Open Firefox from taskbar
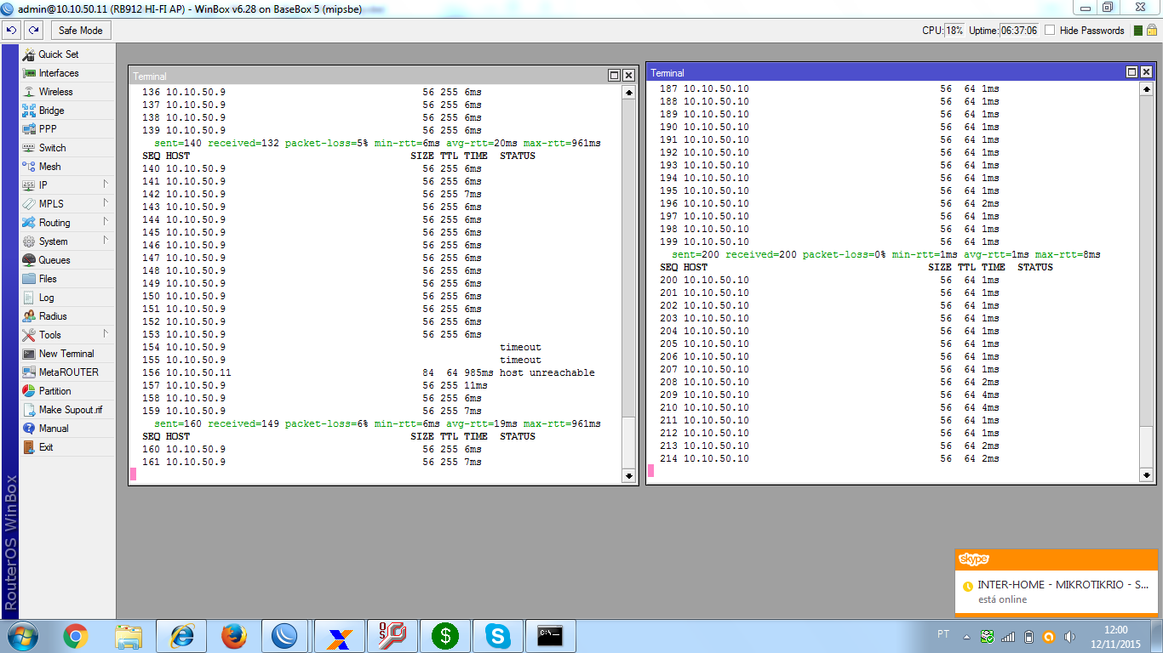The height and width of the screenshot is (653, 1163). tap(234, 636)
